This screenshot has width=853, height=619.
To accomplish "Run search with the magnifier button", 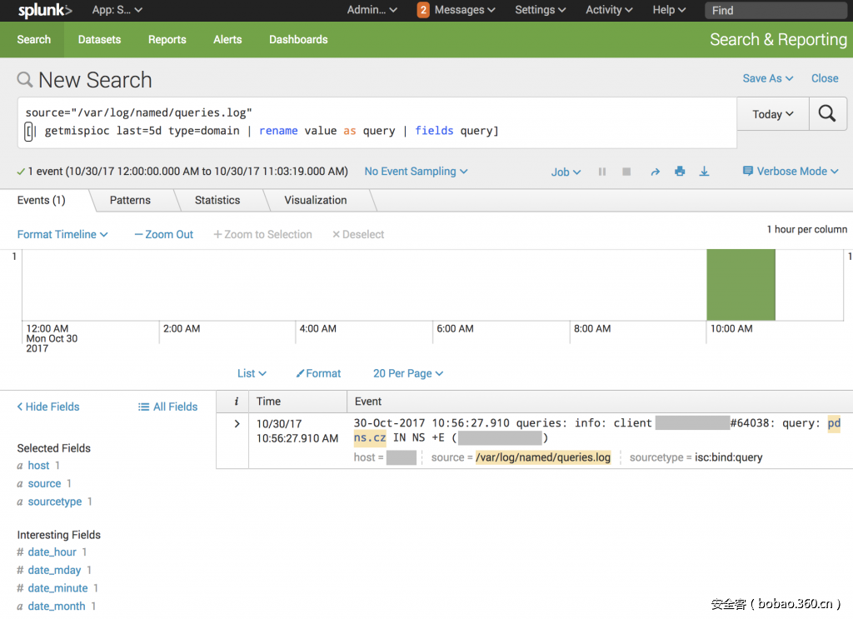I will (x=826, y=114).
